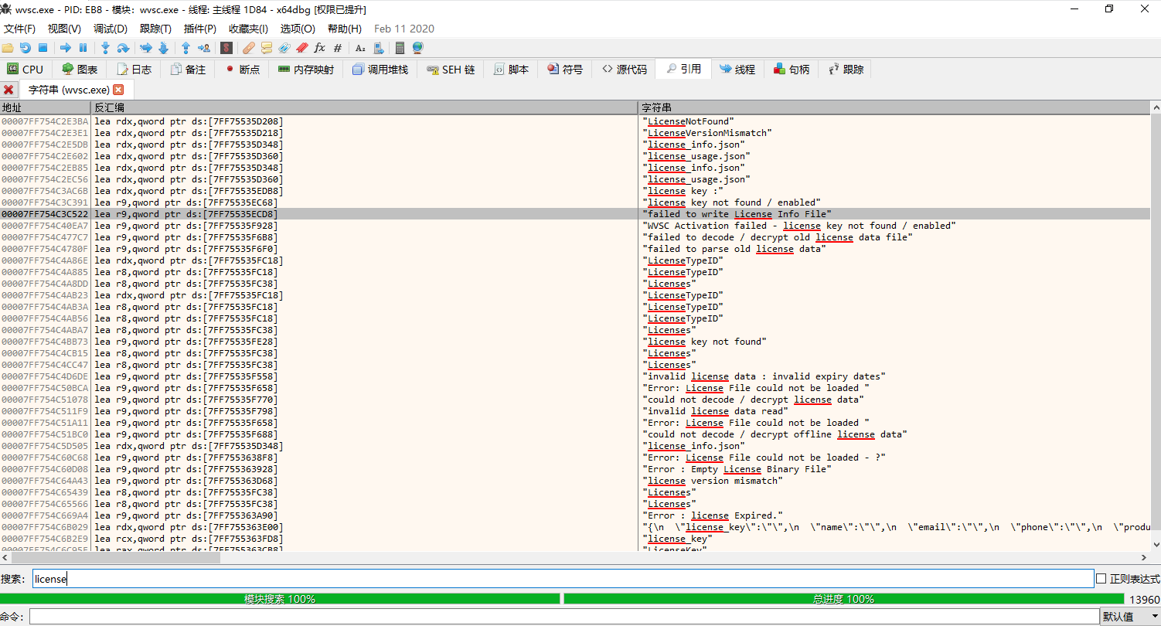Open the red Bookmarks icon
Screen dimensions: 1161x626
coord(301,48)
